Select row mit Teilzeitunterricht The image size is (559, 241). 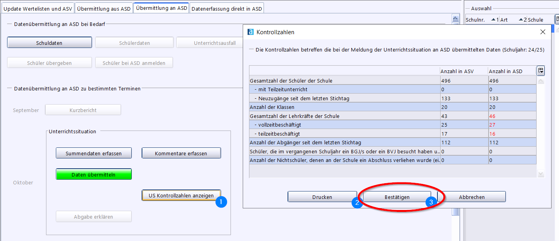[x=393, y=89]
